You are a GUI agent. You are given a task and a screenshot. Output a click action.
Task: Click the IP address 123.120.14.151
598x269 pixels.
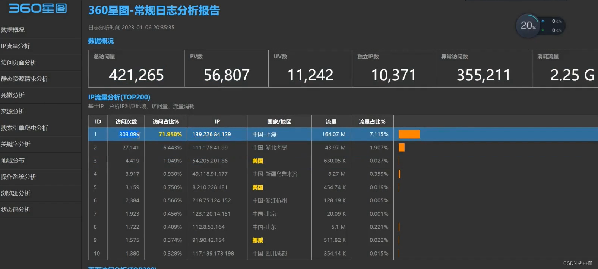point(211,214)
